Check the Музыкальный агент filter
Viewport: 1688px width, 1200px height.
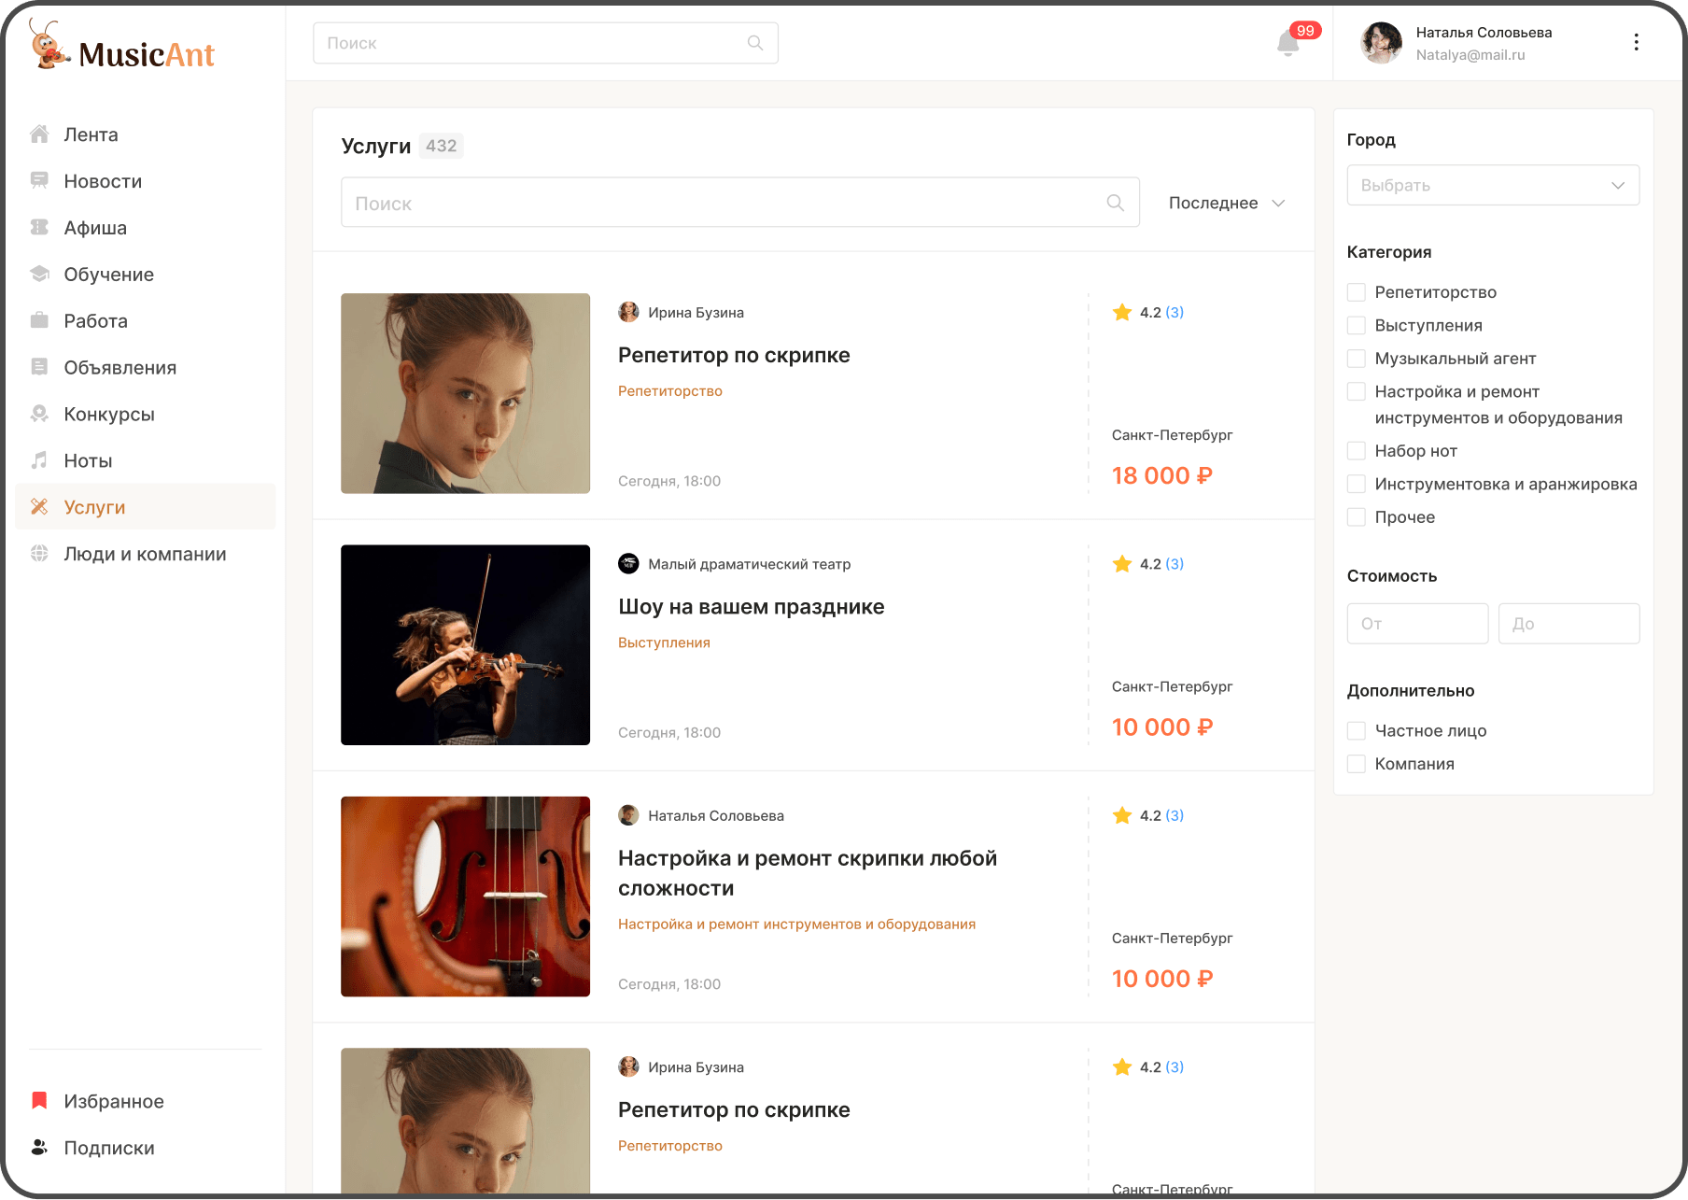pos(1357,359)
